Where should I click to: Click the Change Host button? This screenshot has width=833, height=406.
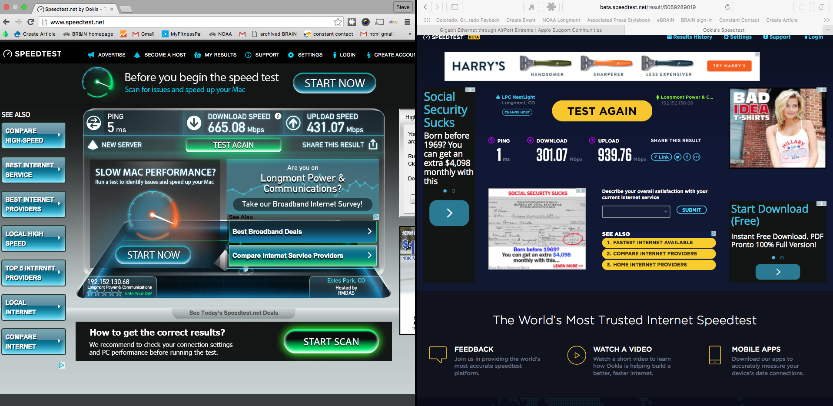click(517, 112)
